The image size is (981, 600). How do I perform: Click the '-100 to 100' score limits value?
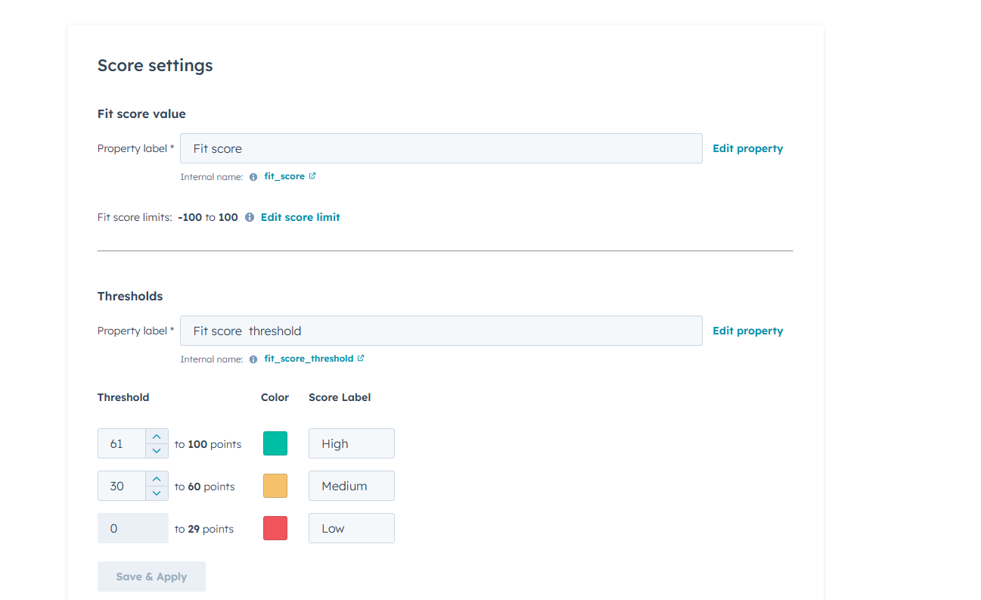(x=208, y=217)
